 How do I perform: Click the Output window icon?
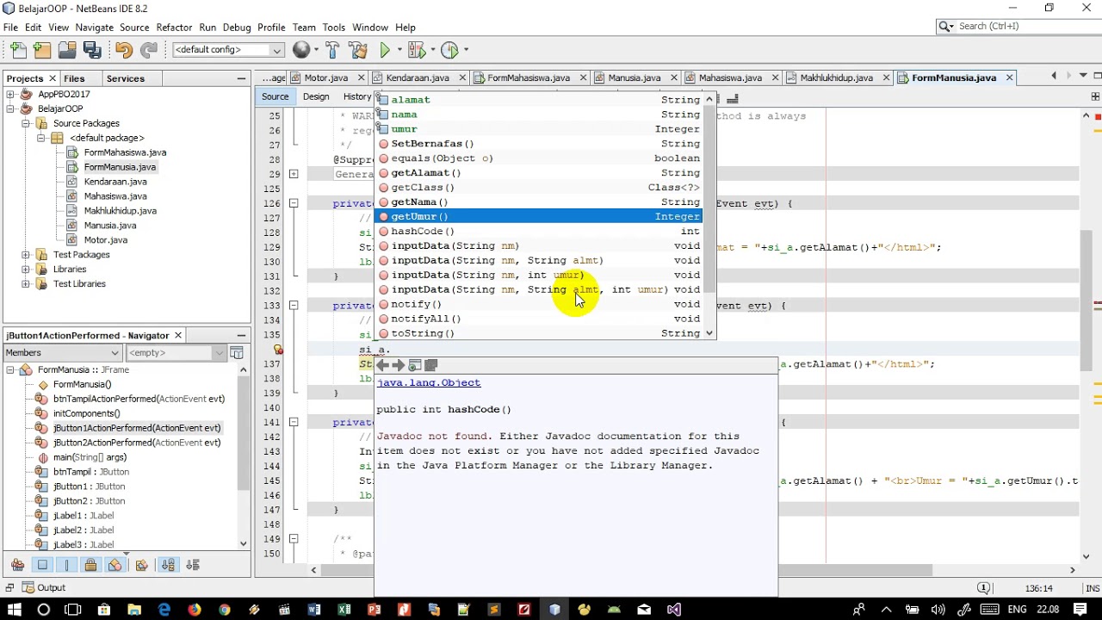coord(28,587)
